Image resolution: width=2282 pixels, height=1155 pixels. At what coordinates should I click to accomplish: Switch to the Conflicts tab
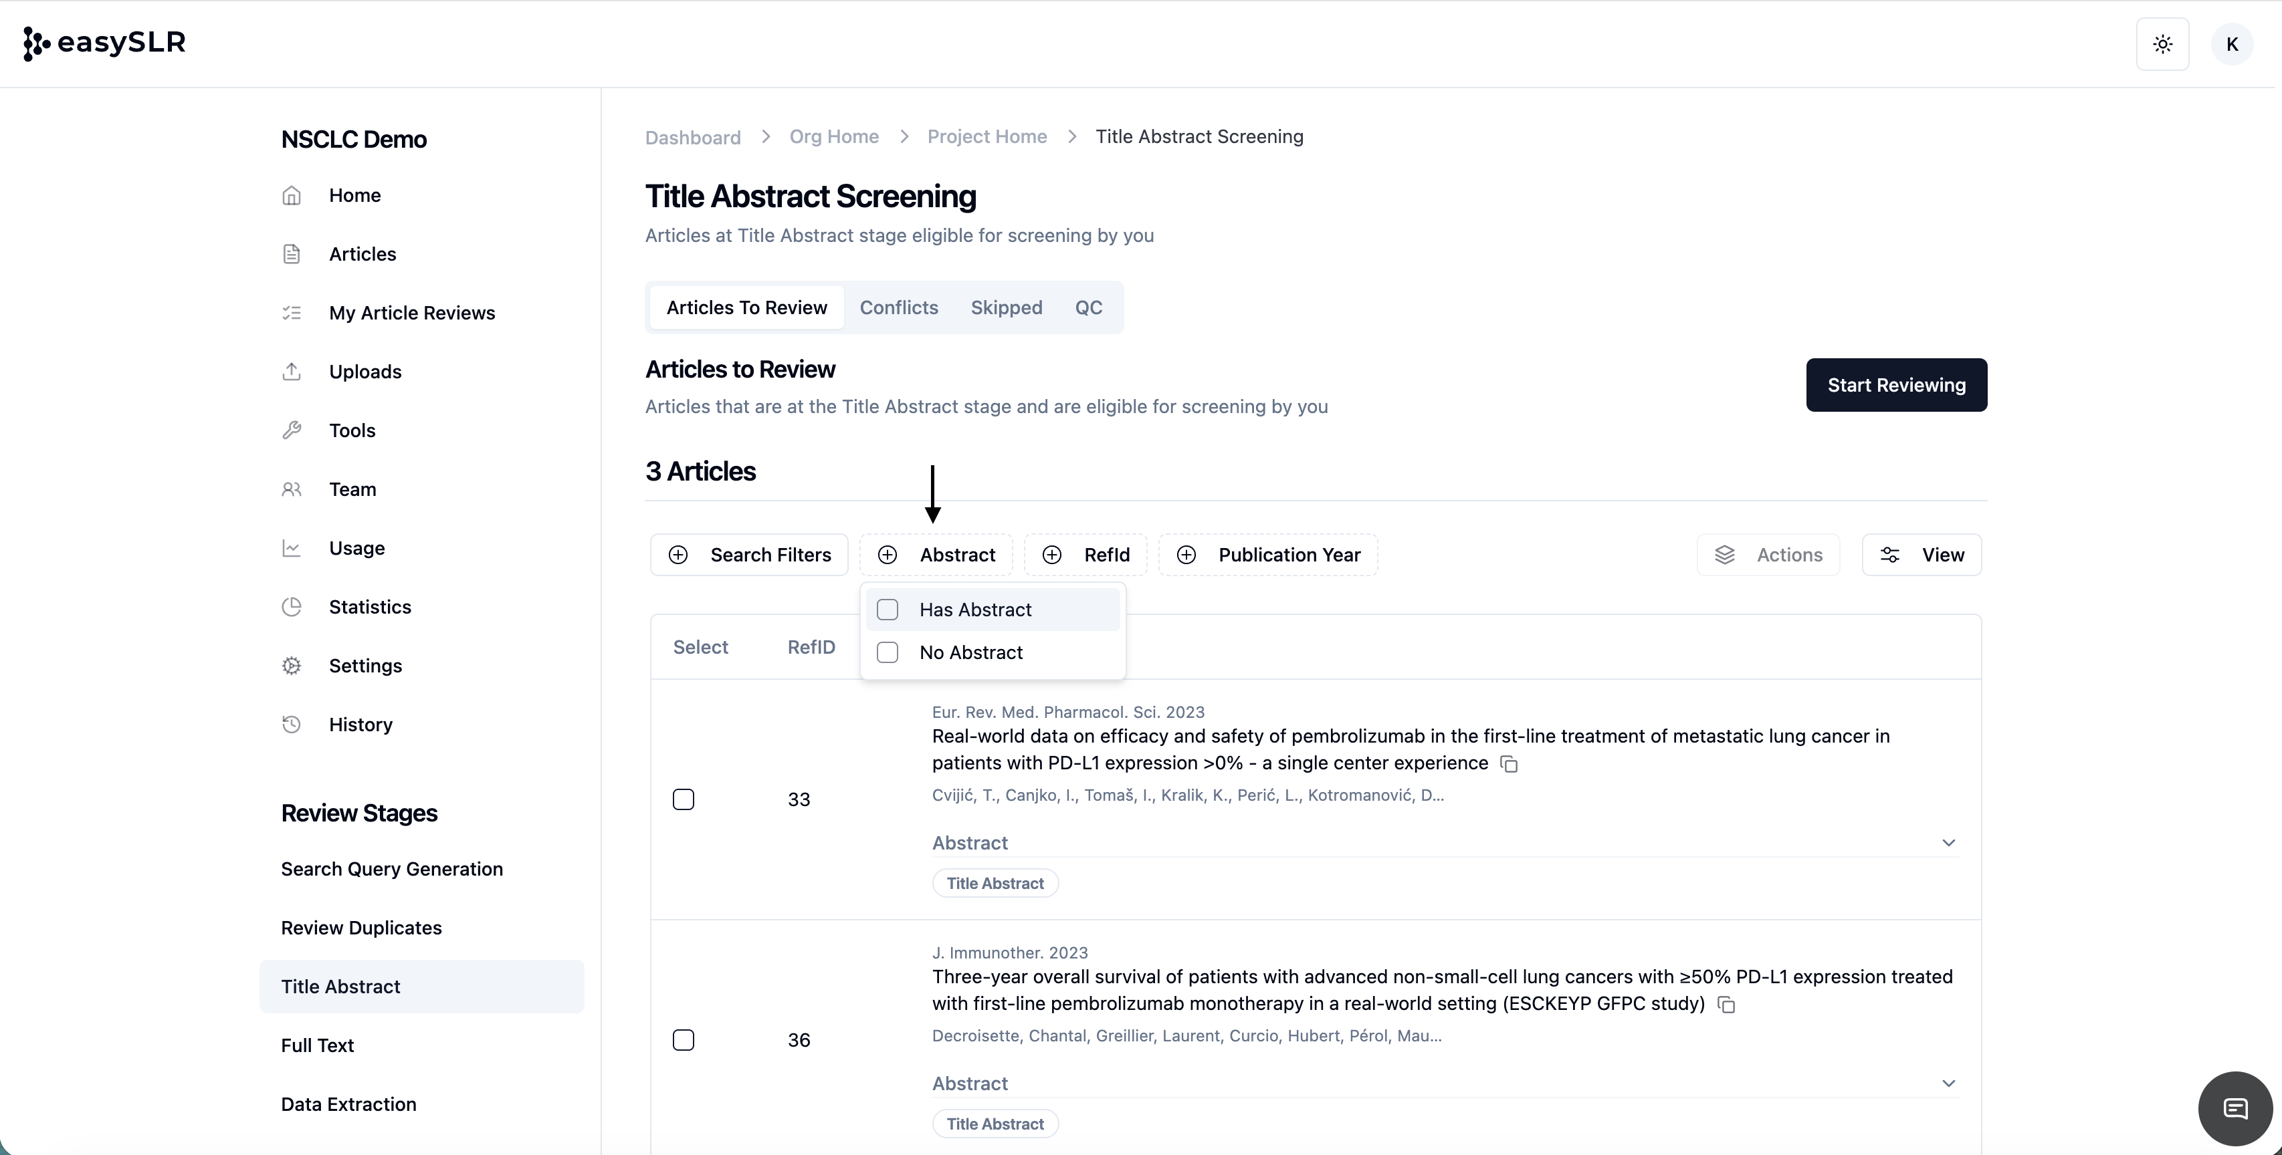(898, 307)
